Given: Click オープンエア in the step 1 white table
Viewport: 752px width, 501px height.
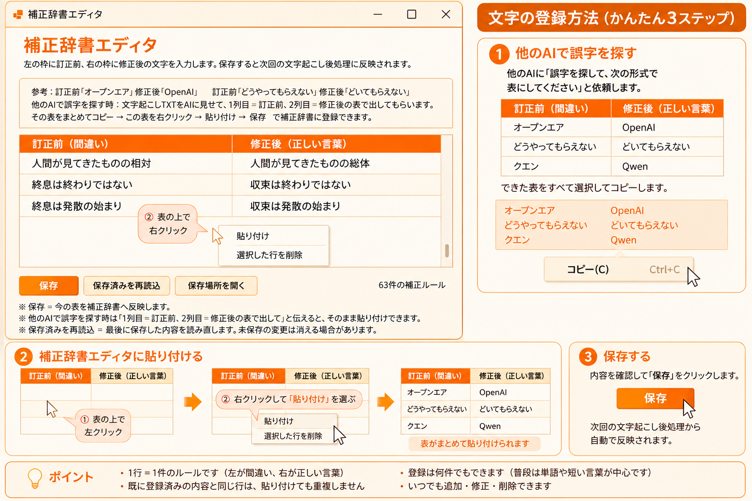Looking at the screenshot, I should pyautogui.click(x=556, y=127).
